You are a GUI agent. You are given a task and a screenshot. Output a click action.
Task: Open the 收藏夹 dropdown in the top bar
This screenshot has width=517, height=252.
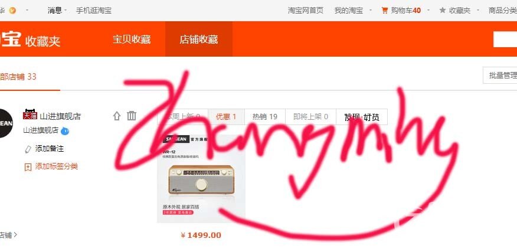[478, 11]
